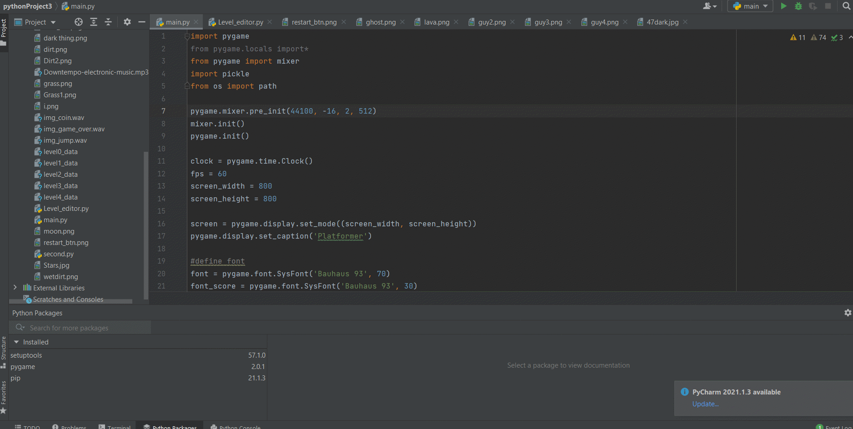This screenshot has height=429, width=853.
Task: Select level0_data file
Action: click(60, 151)
